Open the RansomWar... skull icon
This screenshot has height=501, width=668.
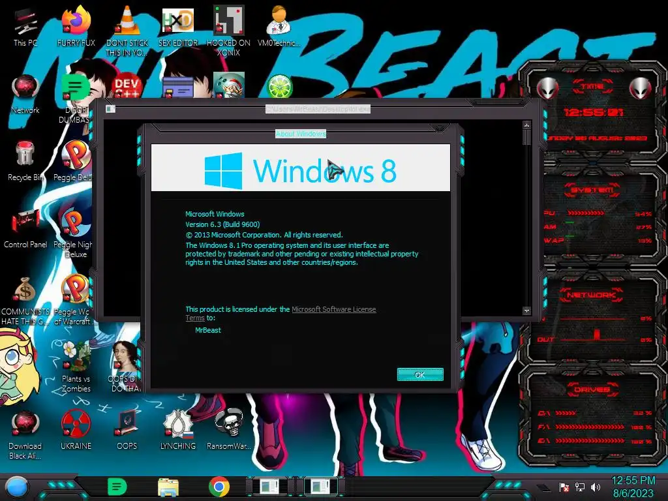point(229,431)
